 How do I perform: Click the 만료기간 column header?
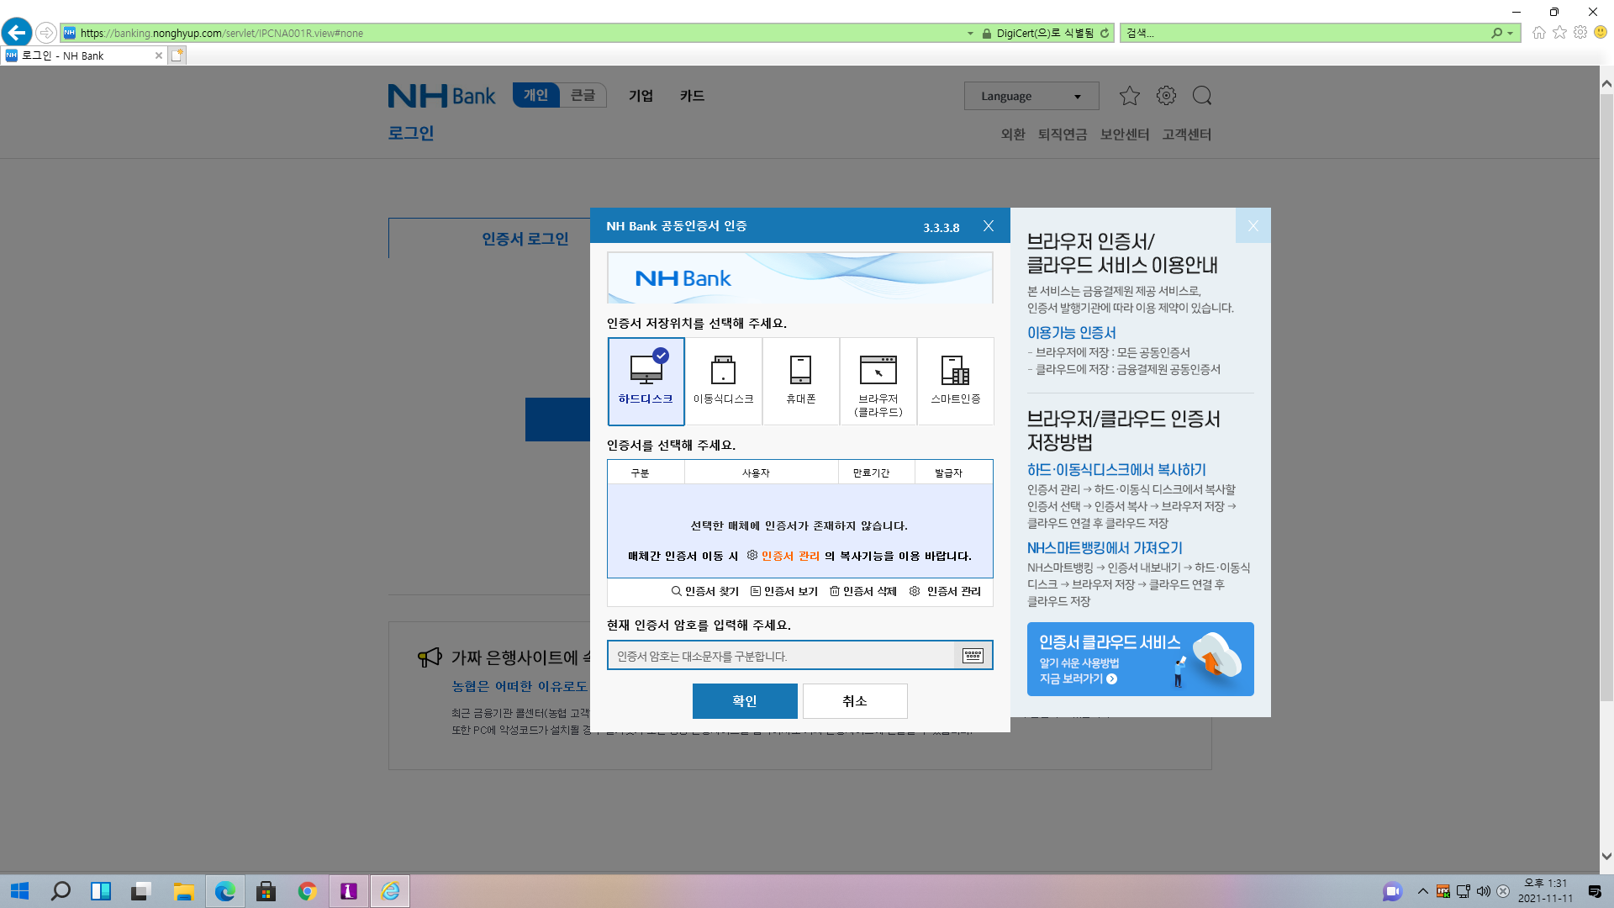(x=871, y=472)
